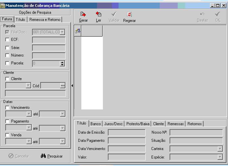Toggle the Cliente checkbox
Screen dimensions: 228x166
(x=8, y=79)
